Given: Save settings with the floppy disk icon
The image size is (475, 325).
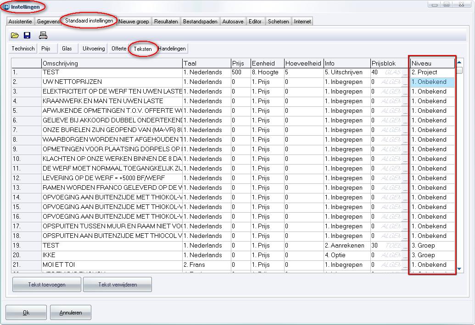Looking at the screenshot, I should 27,35.
